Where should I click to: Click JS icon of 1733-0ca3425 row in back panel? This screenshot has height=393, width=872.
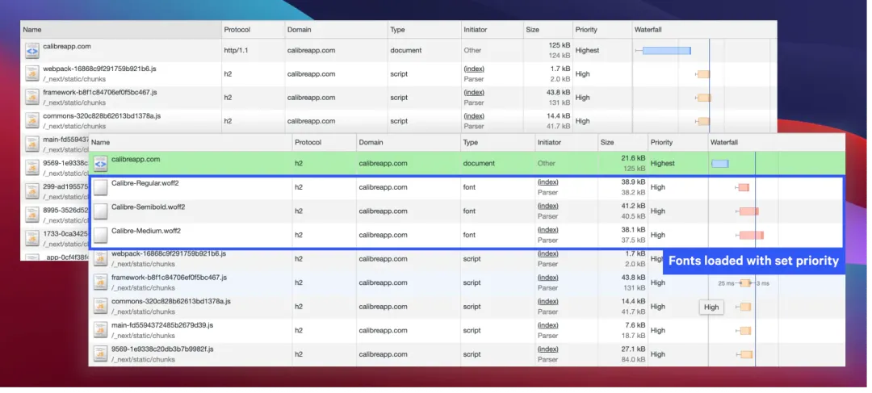point(31,240)
